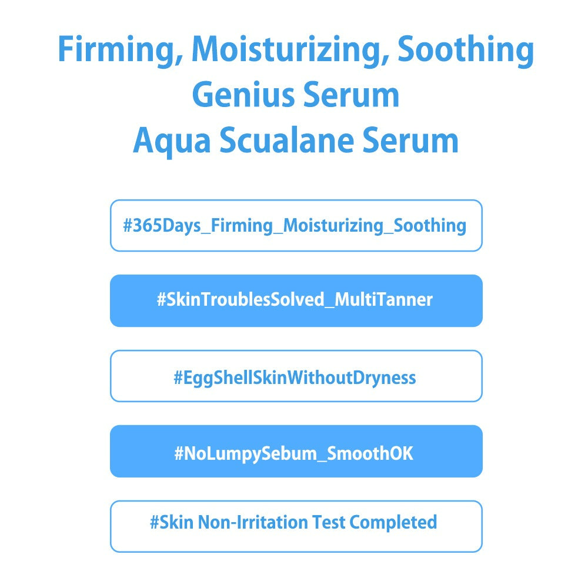Click "SmoothOK" text in the blue tag

pyautogui.click(x=371, y=453)
